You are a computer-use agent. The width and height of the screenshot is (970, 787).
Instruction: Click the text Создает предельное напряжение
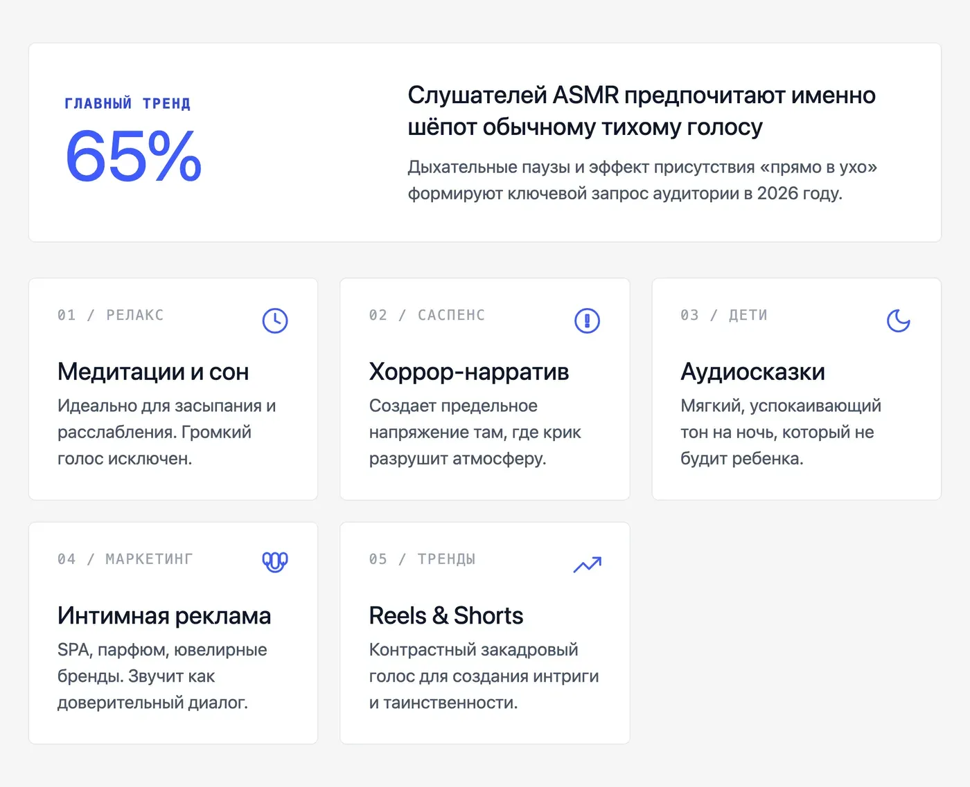pyautogui.click(x=475, y=432)
